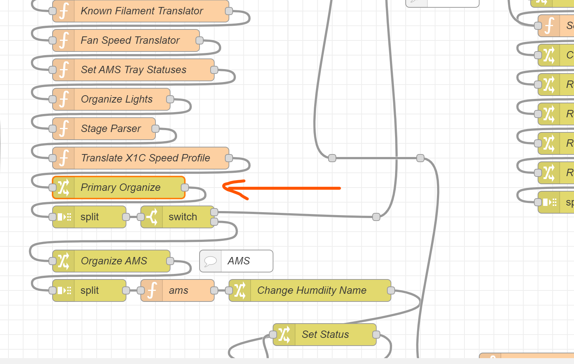Click the split icon beside the switch node
The height and width of the screenshot is (364, 574).
tap(64, 217)
